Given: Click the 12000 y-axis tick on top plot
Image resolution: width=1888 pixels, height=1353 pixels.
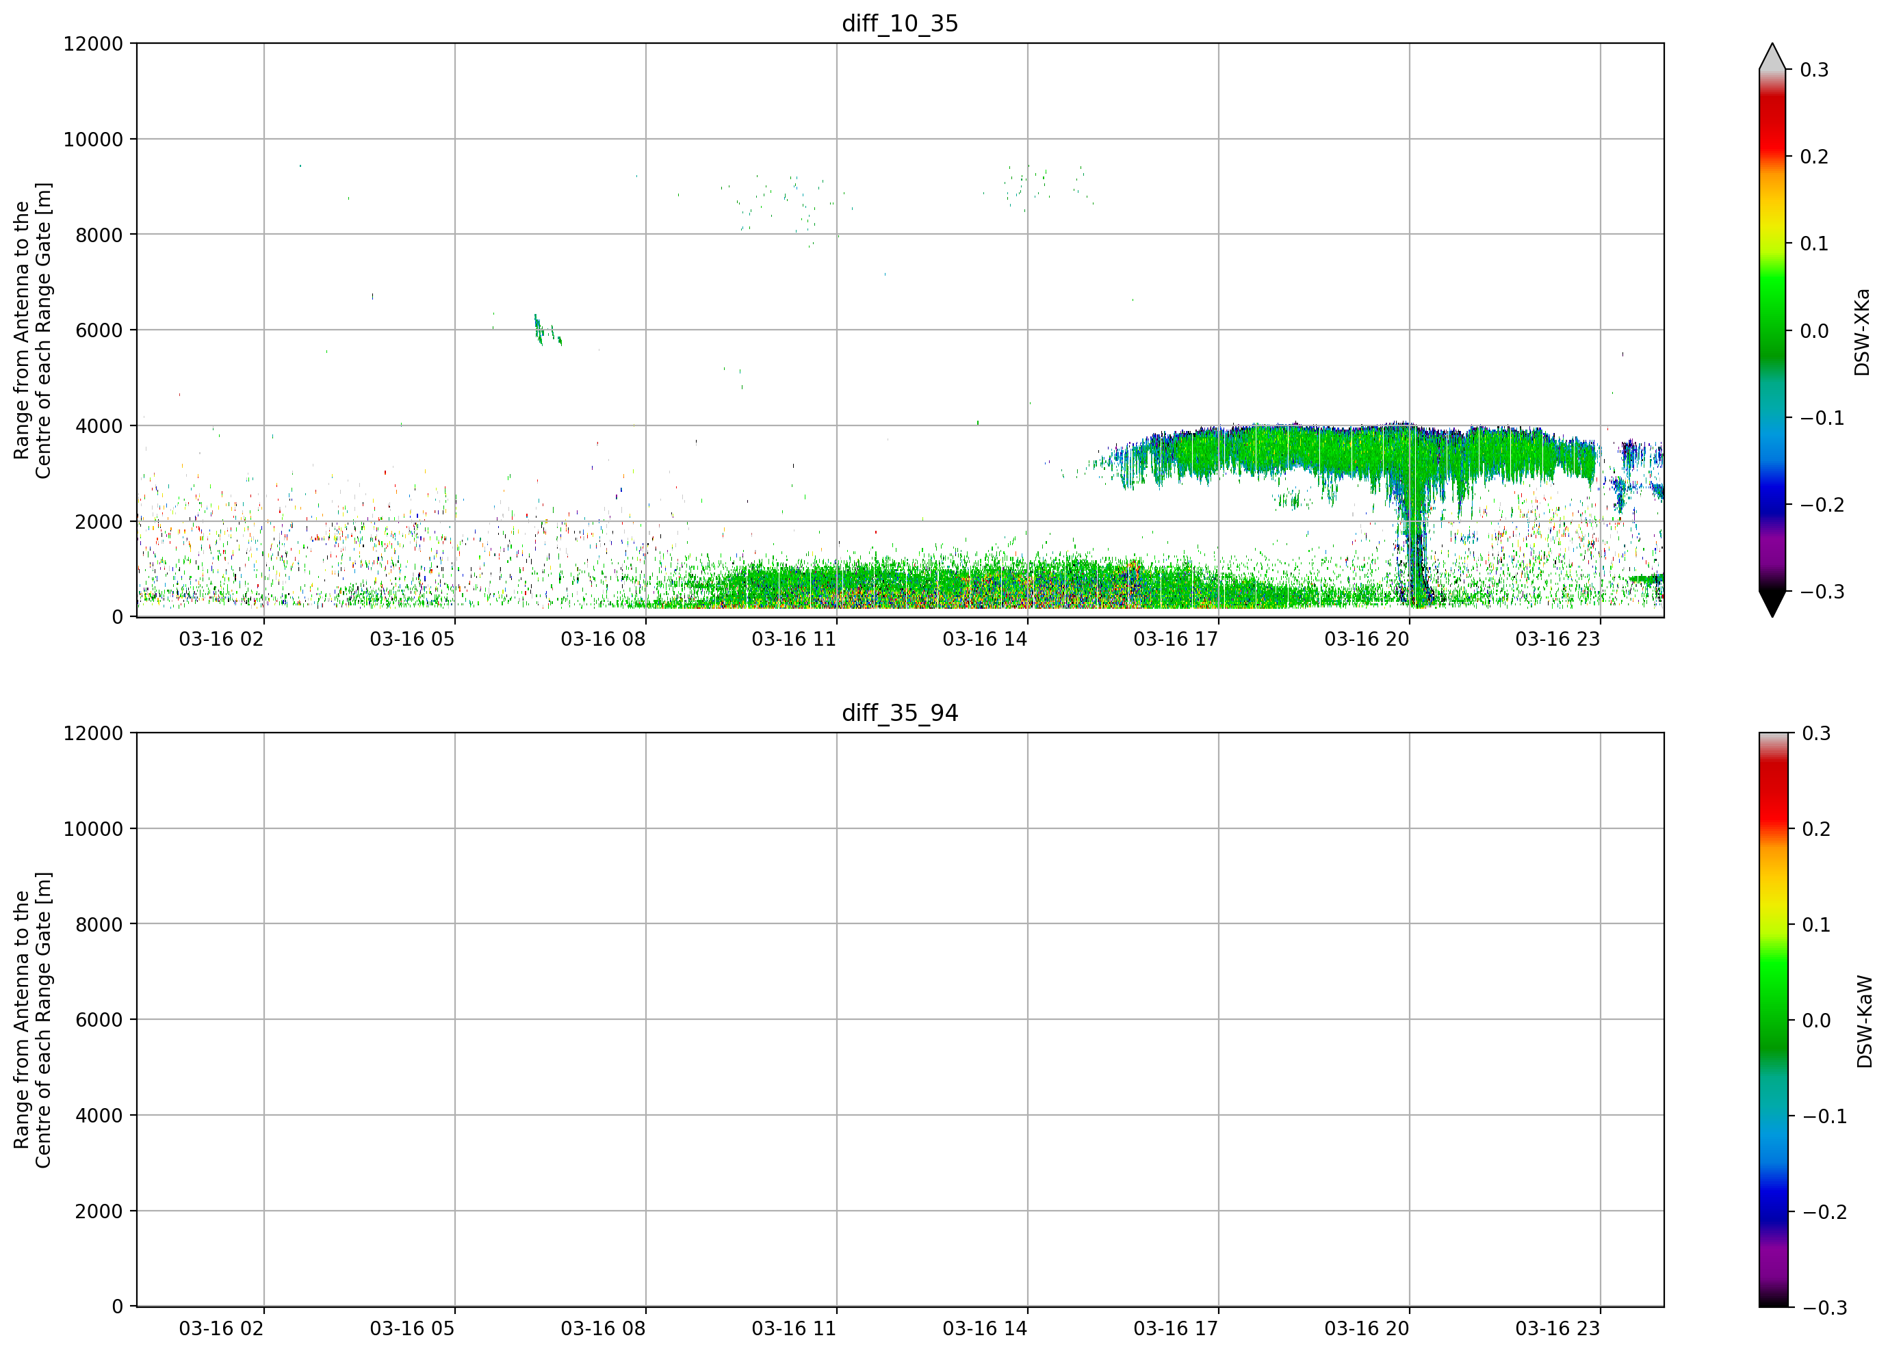Looking at the screenshot, I should 93,43.
